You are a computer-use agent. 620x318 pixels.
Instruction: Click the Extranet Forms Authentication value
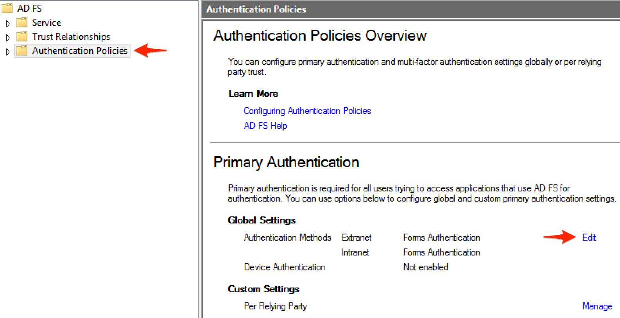[442, 238]
